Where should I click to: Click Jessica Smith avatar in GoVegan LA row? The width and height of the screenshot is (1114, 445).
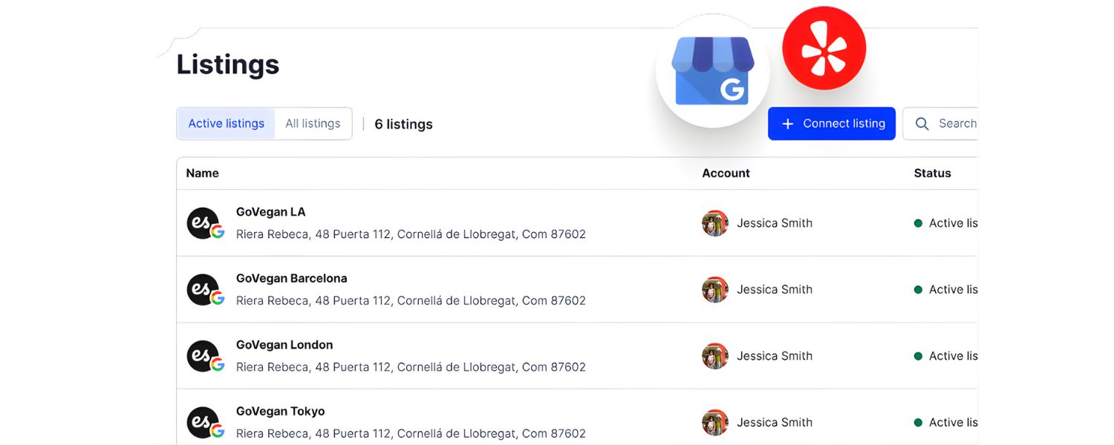[714, 223]
